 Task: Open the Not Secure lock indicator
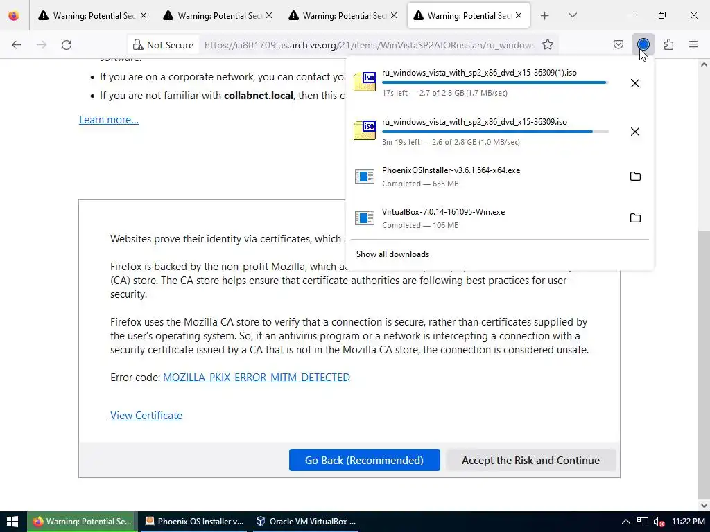(164, 45)
